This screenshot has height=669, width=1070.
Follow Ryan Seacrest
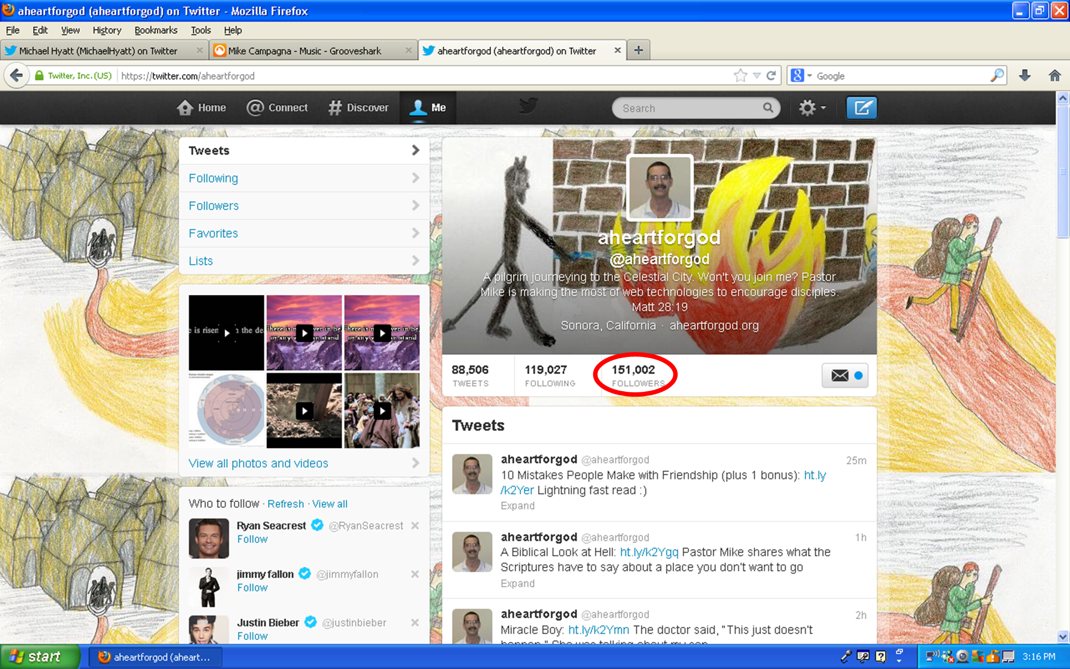(252, 539)
